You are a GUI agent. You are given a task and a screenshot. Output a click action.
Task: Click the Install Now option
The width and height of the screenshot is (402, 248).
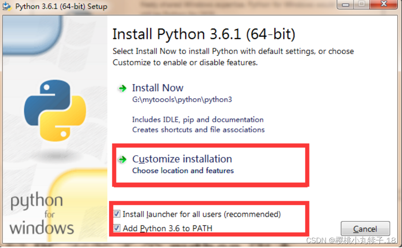(158, 88)
